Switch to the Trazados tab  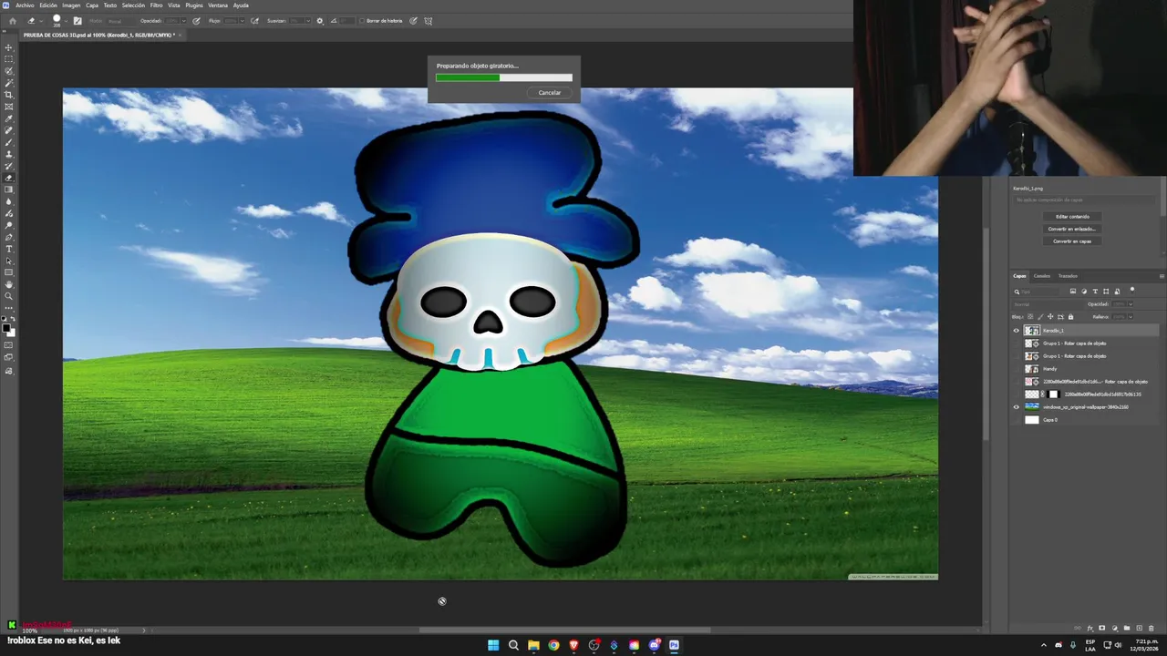(x=1068, y=276)
